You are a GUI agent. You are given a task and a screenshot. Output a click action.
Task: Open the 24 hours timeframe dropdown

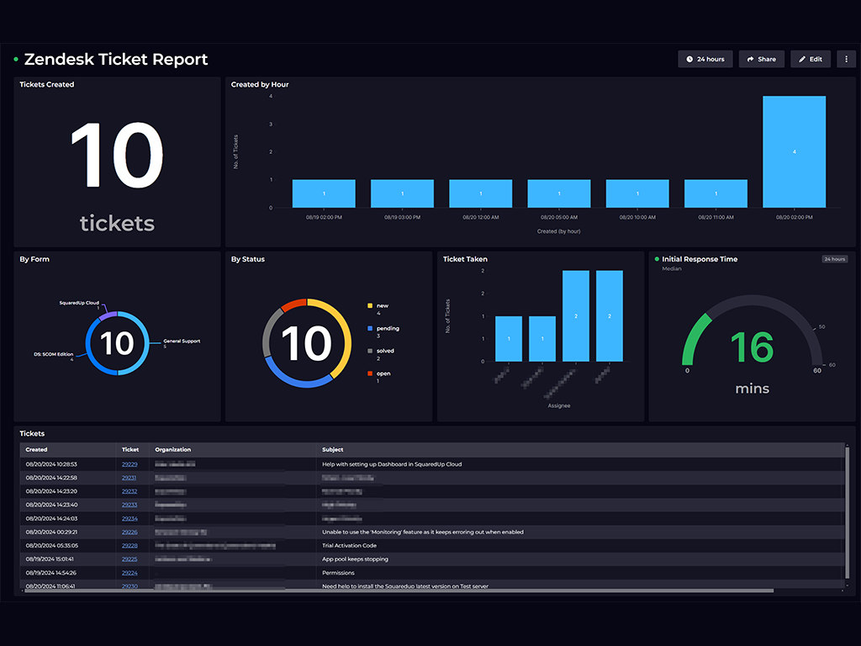click(705, 60)
